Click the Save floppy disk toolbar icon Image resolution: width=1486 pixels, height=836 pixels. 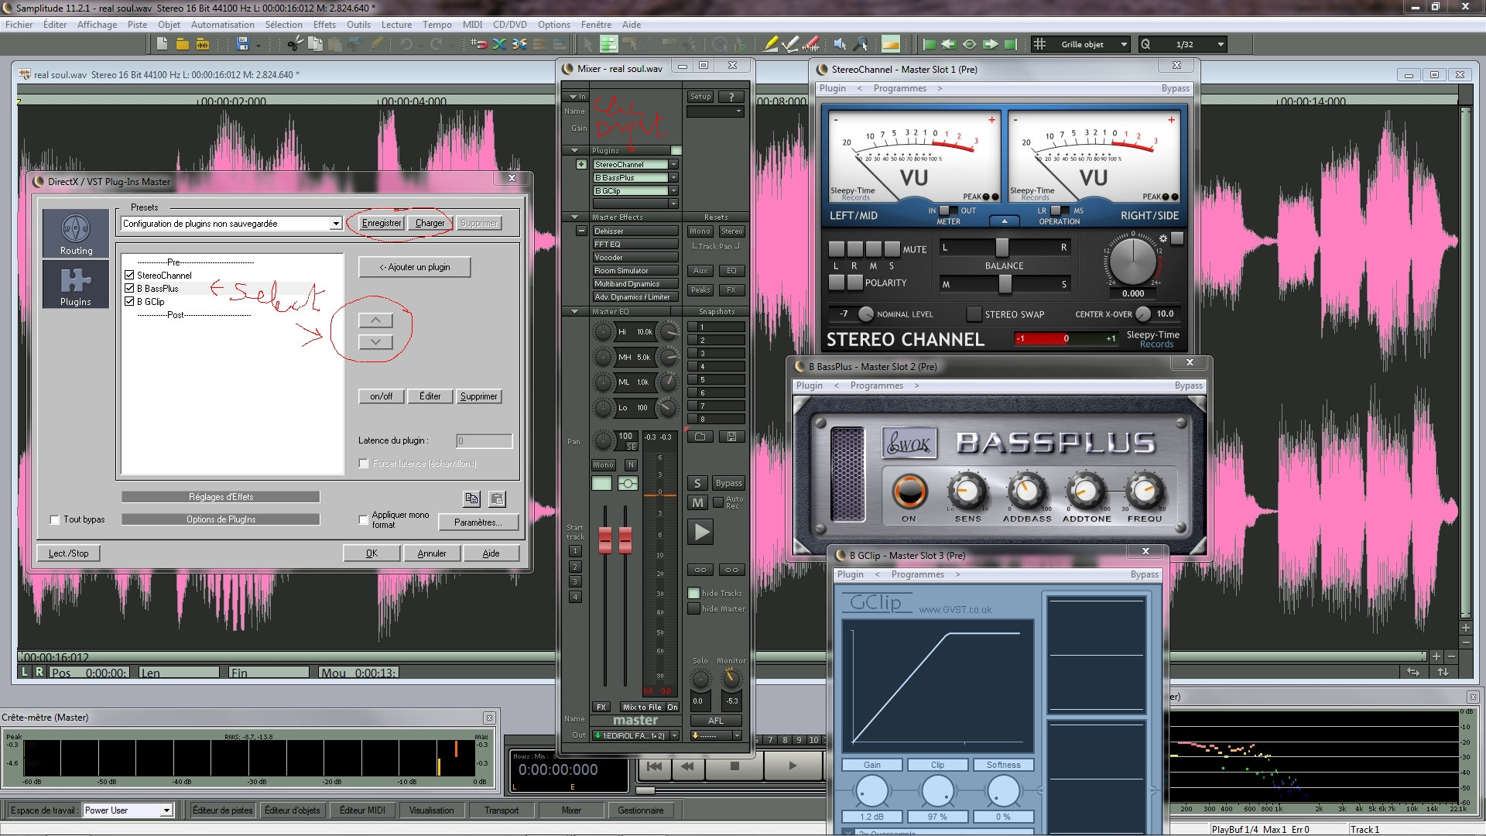tap(243, 44)
